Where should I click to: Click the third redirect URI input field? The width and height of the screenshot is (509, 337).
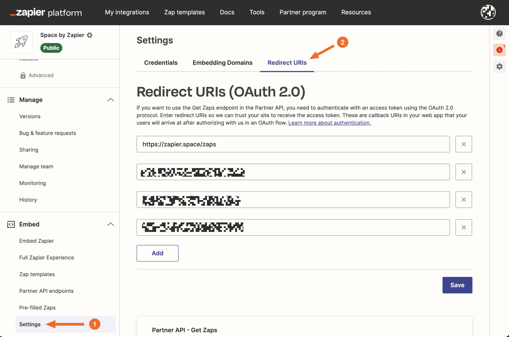[293, 200]
